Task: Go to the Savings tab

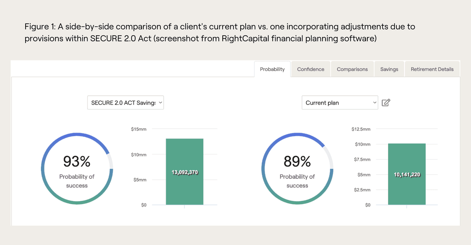Action: click(x=389, y=69)
